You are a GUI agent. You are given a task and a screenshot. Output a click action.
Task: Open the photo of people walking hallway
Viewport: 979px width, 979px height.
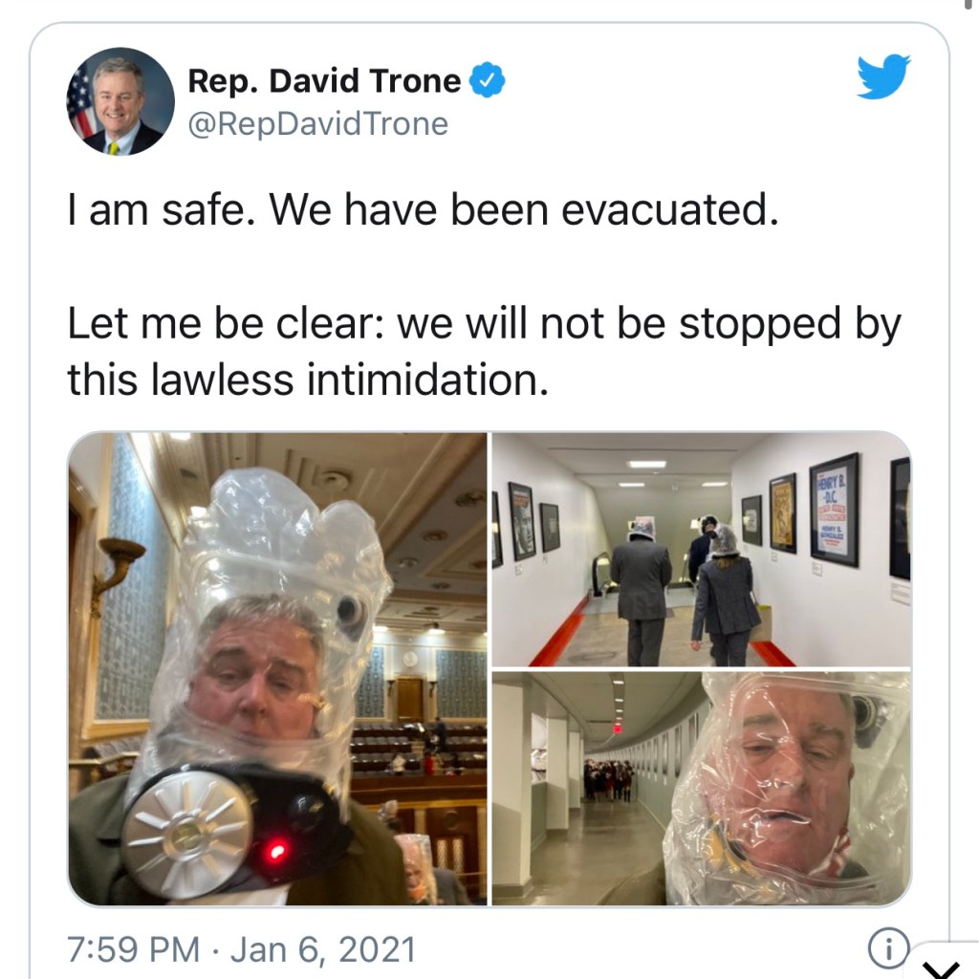[701, 550]
